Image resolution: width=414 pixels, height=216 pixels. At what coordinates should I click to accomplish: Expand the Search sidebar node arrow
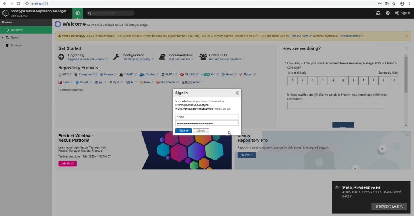click(3, 37)
